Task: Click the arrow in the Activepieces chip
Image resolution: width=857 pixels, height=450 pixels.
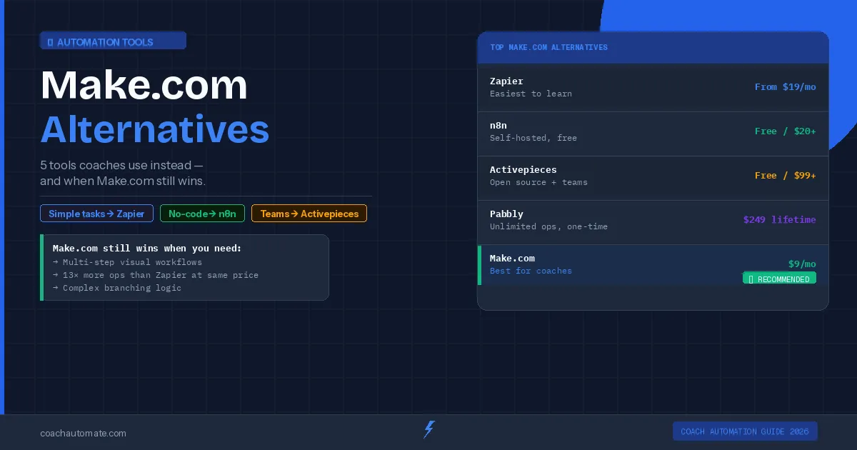Action: 296,213
